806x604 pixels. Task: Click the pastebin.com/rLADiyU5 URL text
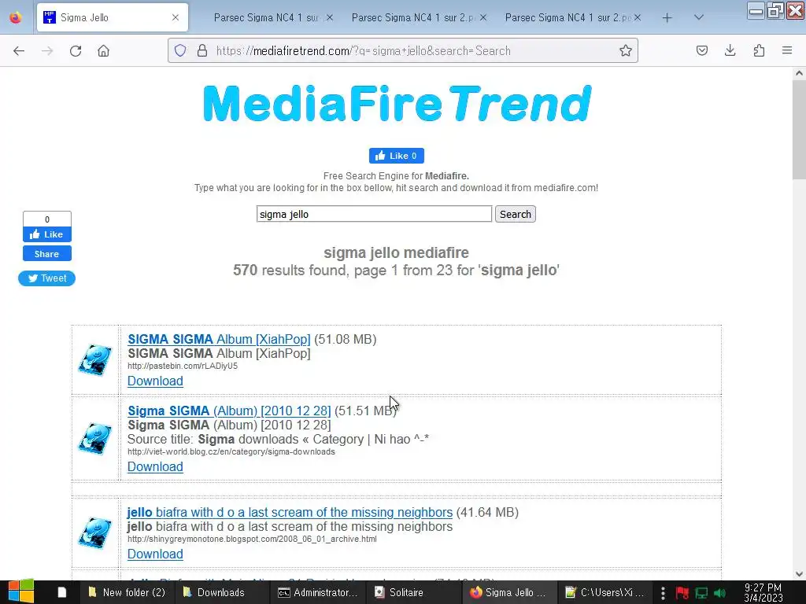point(183,366)
